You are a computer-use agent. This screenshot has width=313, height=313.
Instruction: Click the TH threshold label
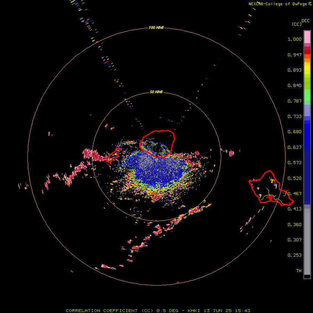(x=299, y=271)
